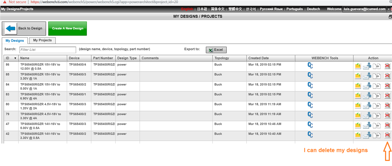Delete design 79 with the red X icon
Image resolution: width=392 pixels, height=166 pixels.
tap(387, 115)
